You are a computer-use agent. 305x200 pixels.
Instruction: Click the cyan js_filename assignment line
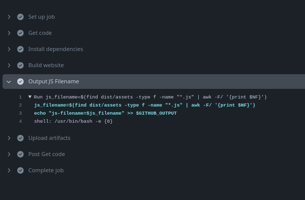pos(145,105)
